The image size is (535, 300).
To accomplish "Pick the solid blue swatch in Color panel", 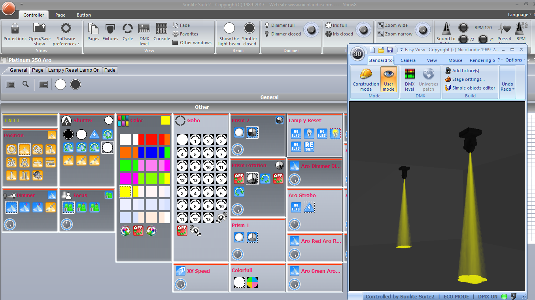I will [151, 152].
